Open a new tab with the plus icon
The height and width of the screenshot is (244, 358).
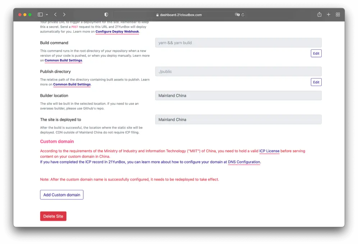point(329,15)
